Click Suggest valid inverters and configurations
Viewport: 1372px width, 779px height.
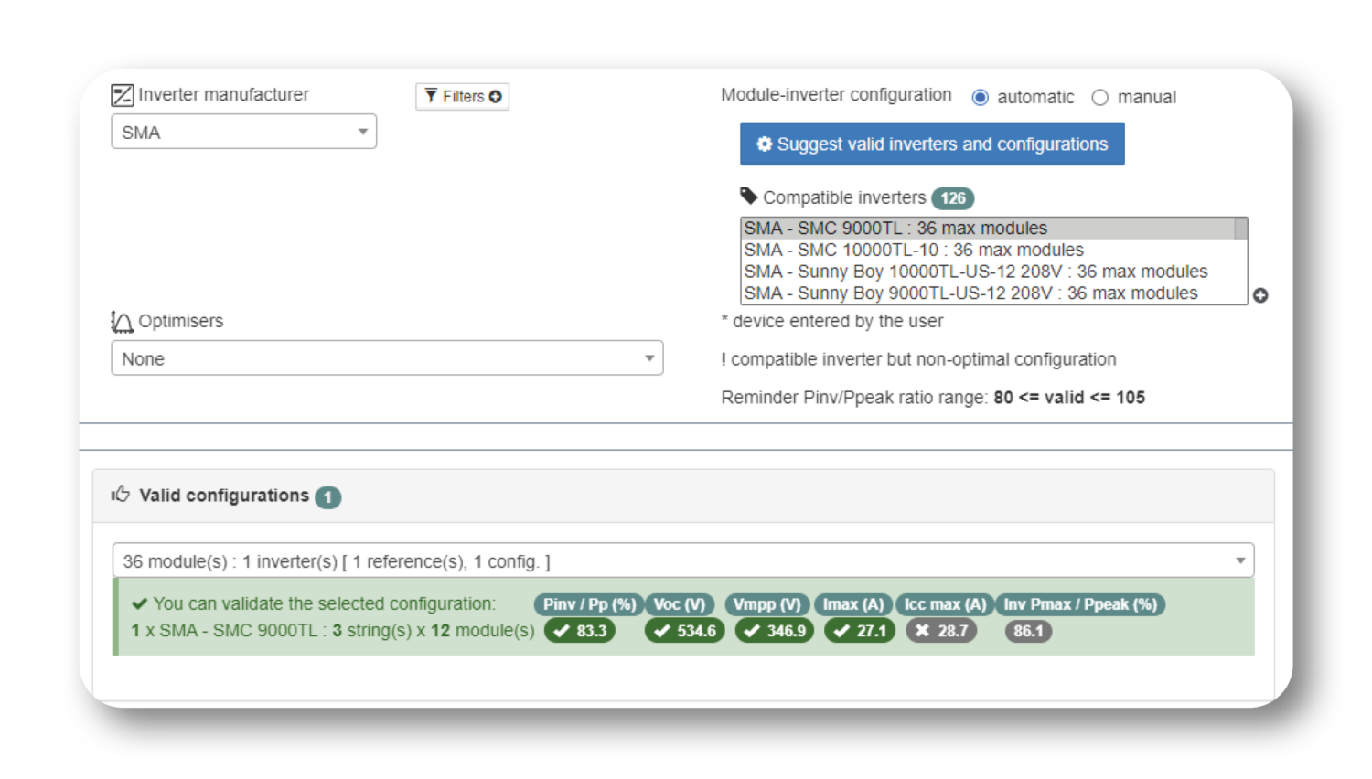[x=932, y=144]
